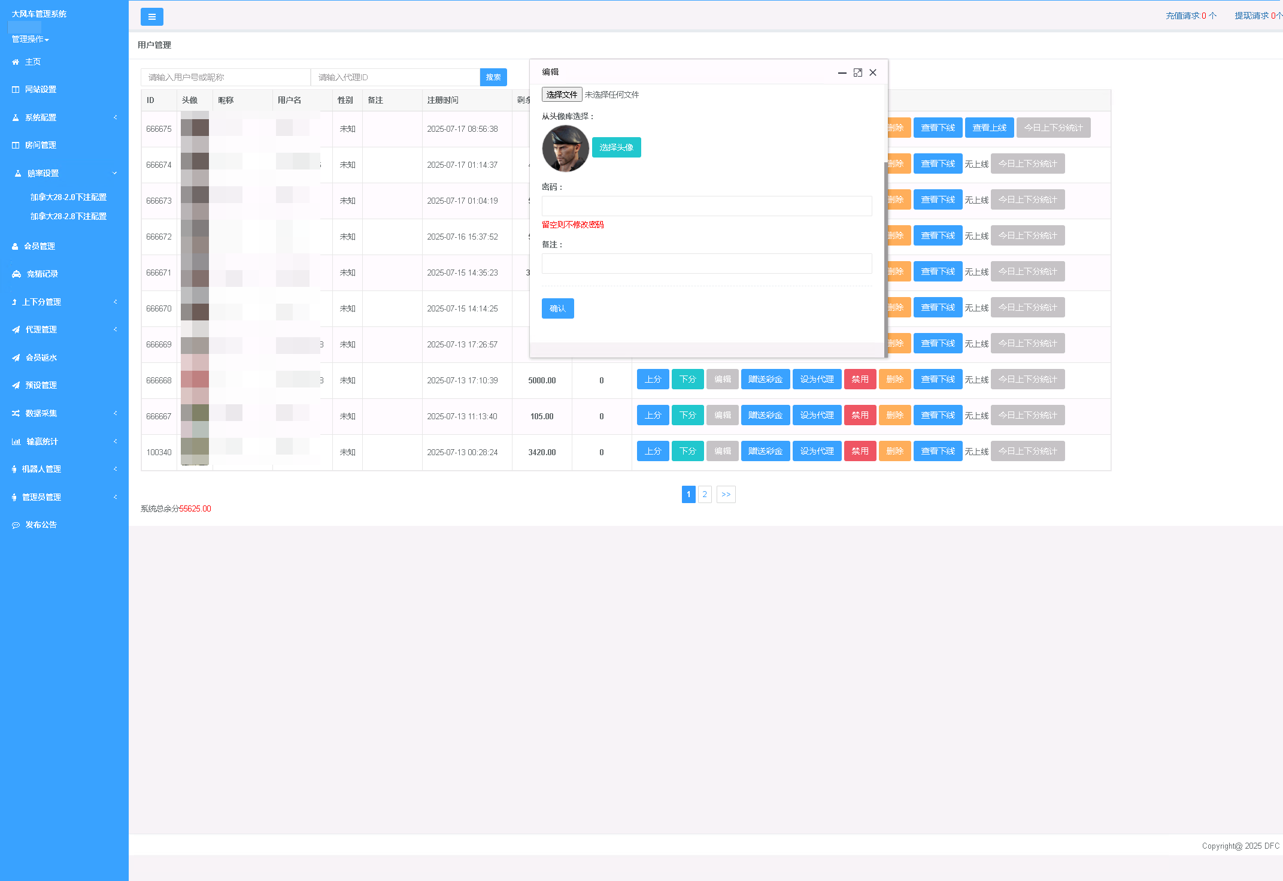Go to page 2 in pagination
1283x881 pixels.
[x=705, y=494]
